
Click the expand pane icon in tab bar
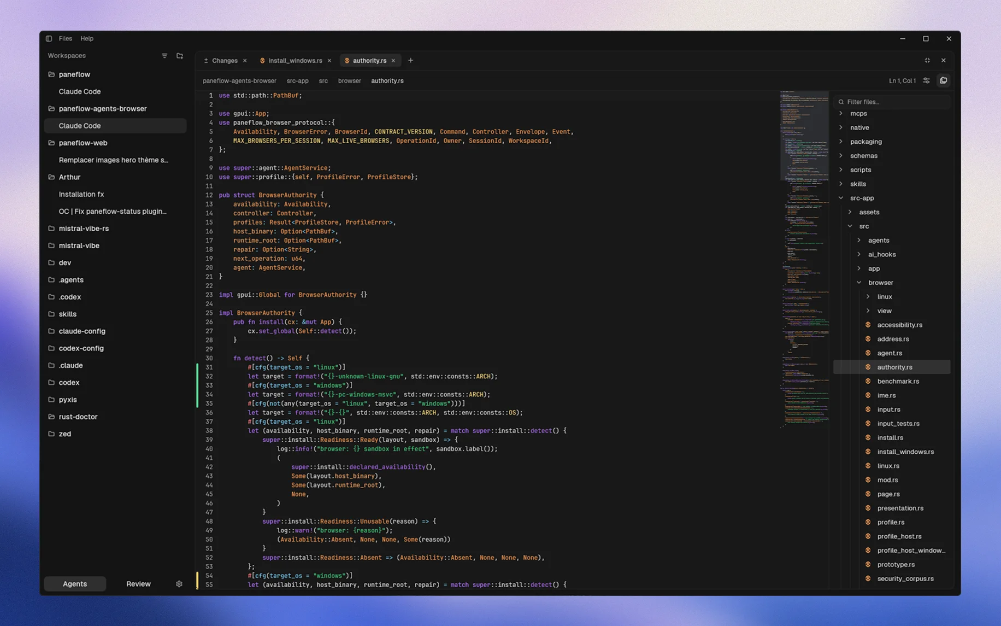coord(927,61)
